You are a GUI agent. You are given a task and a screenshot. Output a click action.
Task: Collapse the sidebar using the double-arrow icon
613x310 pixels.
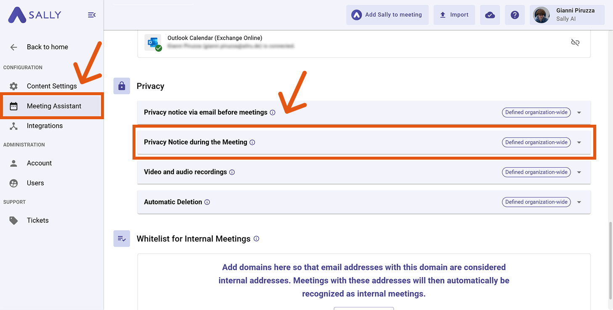(92, 15)
